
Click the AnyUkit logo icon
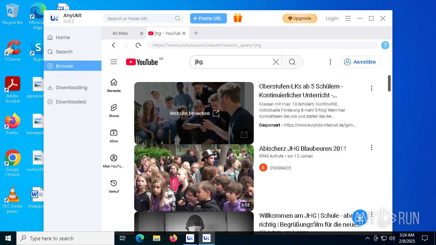54,18
